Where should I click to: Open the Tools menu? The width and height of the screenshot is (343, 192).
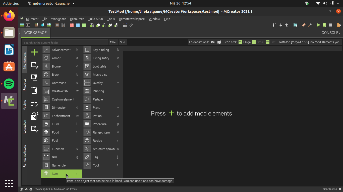coord(111,19)
